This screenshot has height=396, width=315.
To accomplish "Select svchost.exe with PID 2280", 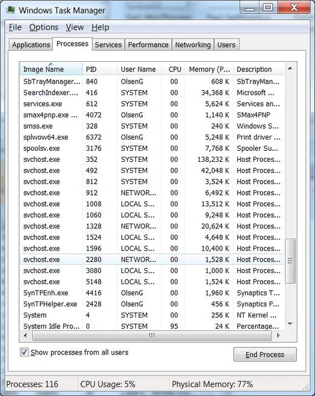I will pyautogui.click(x=152, y=259).
